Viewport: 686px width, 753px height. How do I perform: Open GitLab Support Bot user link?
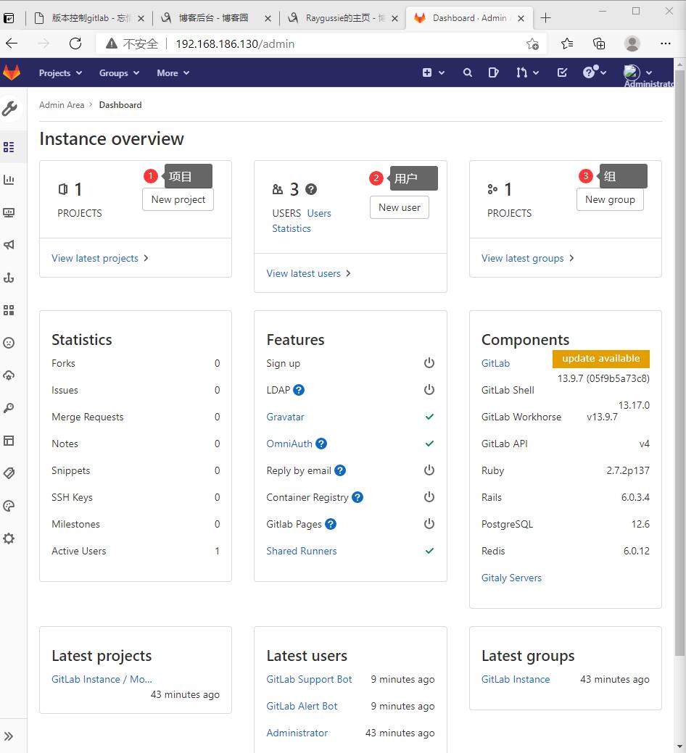click(309, 680)
